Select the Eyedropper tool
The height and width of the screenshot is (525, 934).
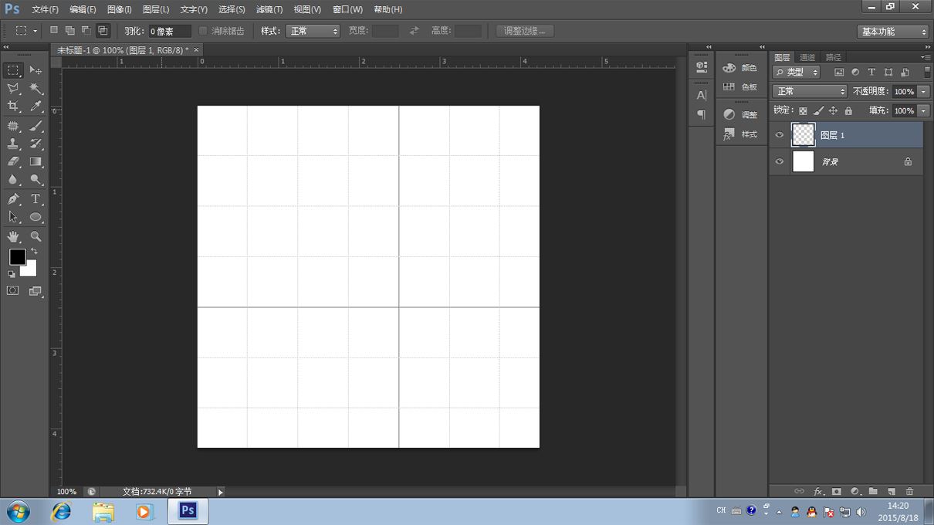[36, 107]
